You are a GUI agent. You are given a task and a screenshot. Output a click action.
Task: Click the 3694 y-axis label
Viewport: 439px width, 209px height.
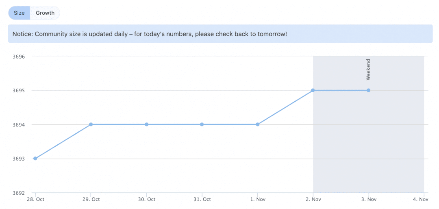coord(19,125)
